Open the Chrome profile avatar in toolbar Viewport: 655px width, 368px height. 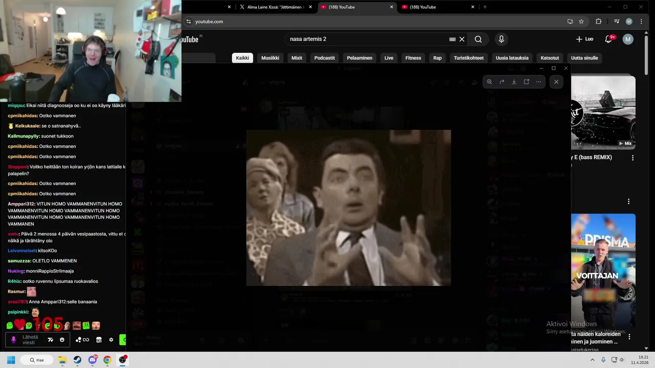pyautogui.click(x=629, y=21)
